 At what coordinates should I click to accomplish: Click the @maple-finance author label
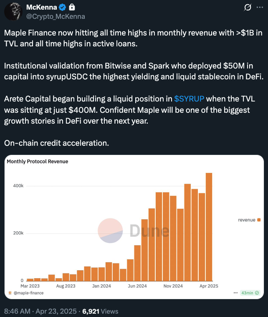point(29,293)
